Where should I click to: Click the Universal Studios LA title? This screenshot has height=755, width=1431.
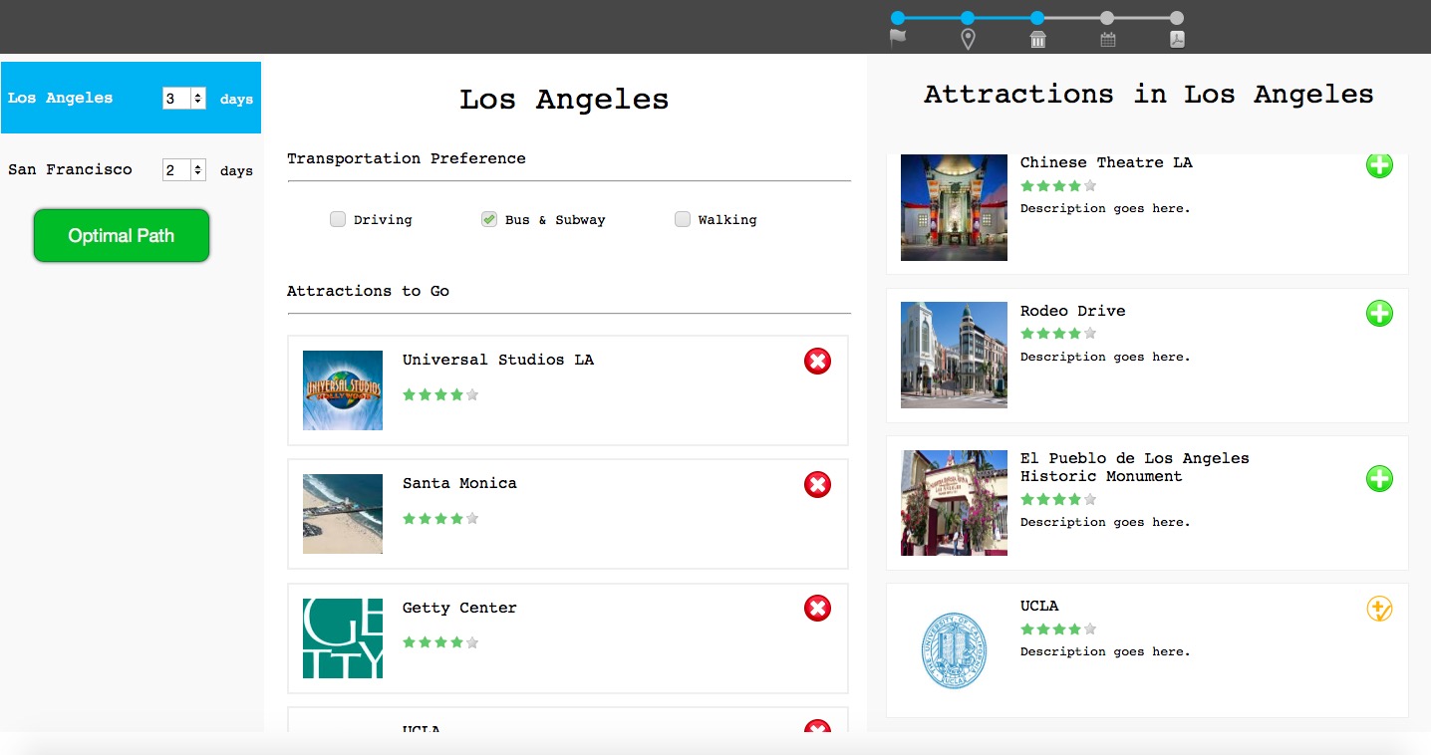(x=498, y=360)
